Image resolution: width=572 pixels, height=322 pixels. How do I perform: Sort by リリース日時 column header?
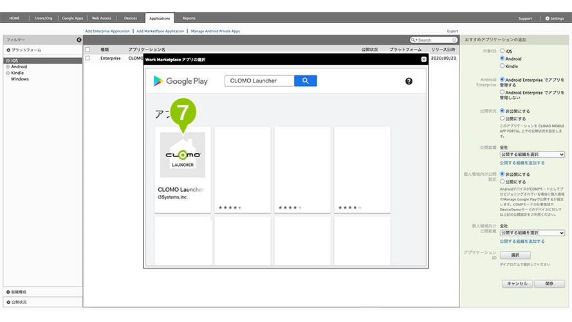point(443,50)
